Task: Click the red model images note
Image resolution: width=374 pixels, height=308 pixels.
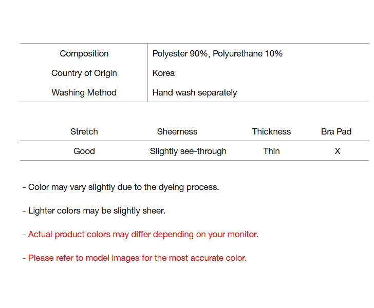Action: (x=135, y=258)
